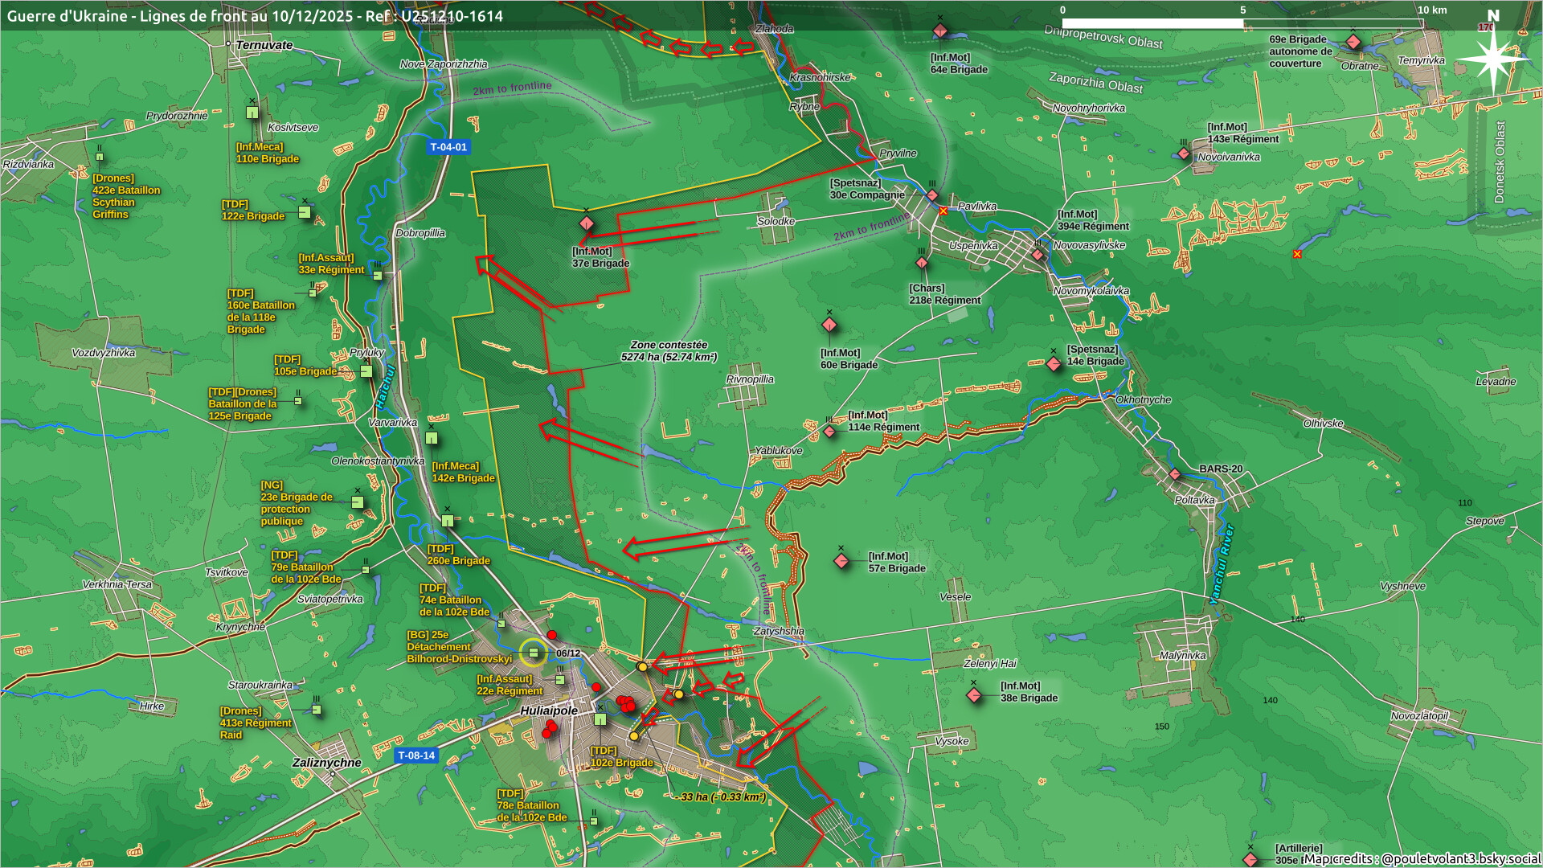This screenshot has height=868, width=1543.
Task: Click the 14e Brigade Spetsnaz diamond icon
Action: pos(1054,364)
